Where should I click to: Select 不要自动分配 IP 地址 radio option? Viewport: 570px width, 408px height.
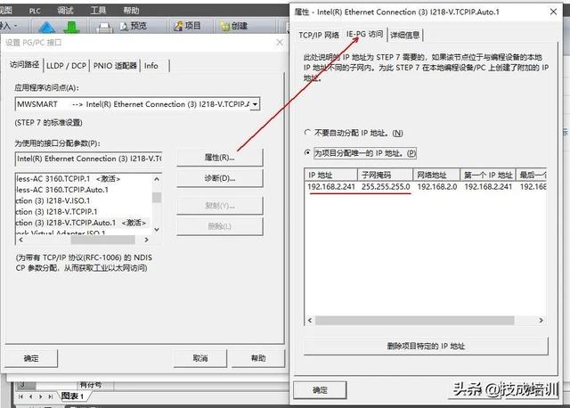pos(307,133)
